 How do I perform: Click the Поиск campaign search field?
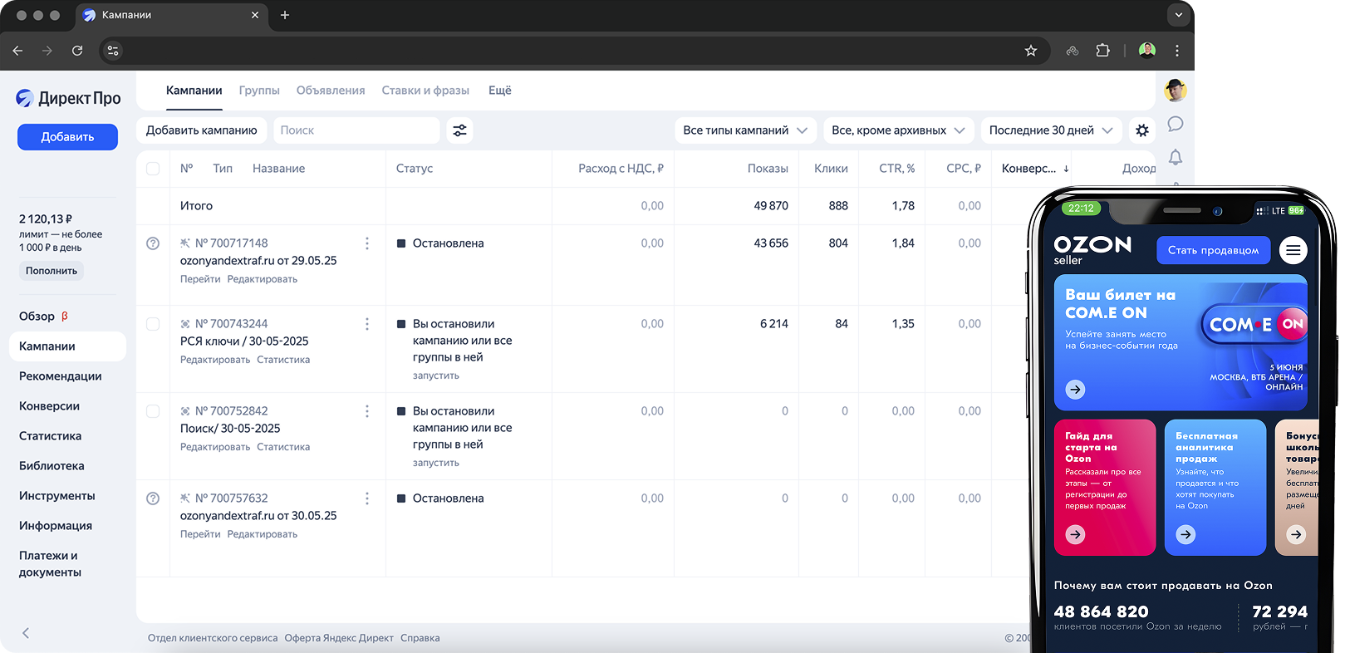point(356,130)
